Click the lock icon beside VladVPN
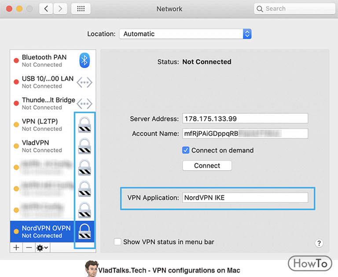Screen dimensions: 338x277 coord(84,146)
